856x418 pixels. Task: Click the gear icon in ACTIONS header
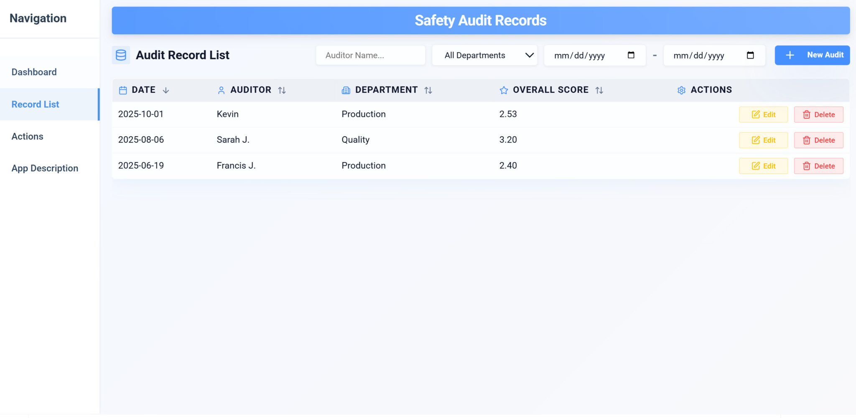[682, 90]
